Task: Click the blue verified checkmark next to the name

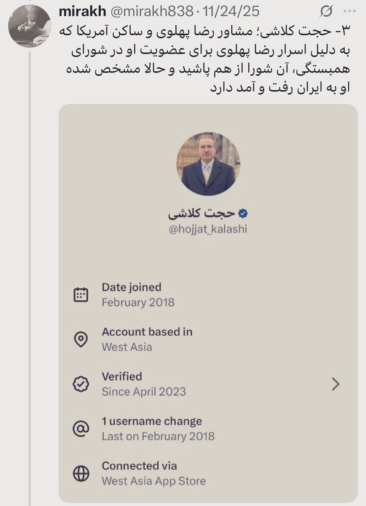Action: tap(243, 214)
